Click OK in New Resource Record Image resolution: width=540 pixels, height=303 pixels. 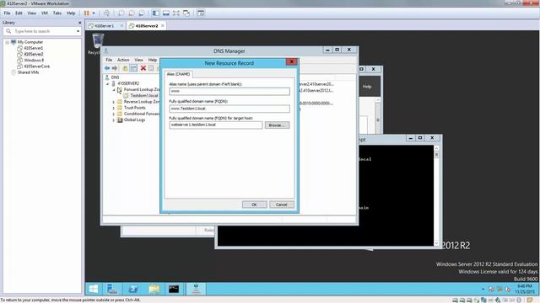click(254, 205)
